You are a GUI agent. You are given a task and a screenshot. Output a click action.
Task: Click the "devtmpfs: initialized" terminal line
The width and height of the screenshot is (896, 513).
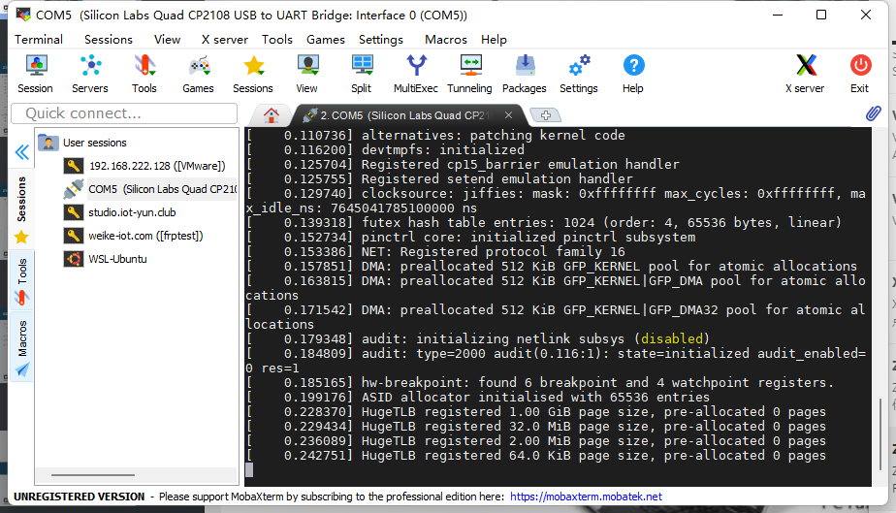tap(443, 149)
